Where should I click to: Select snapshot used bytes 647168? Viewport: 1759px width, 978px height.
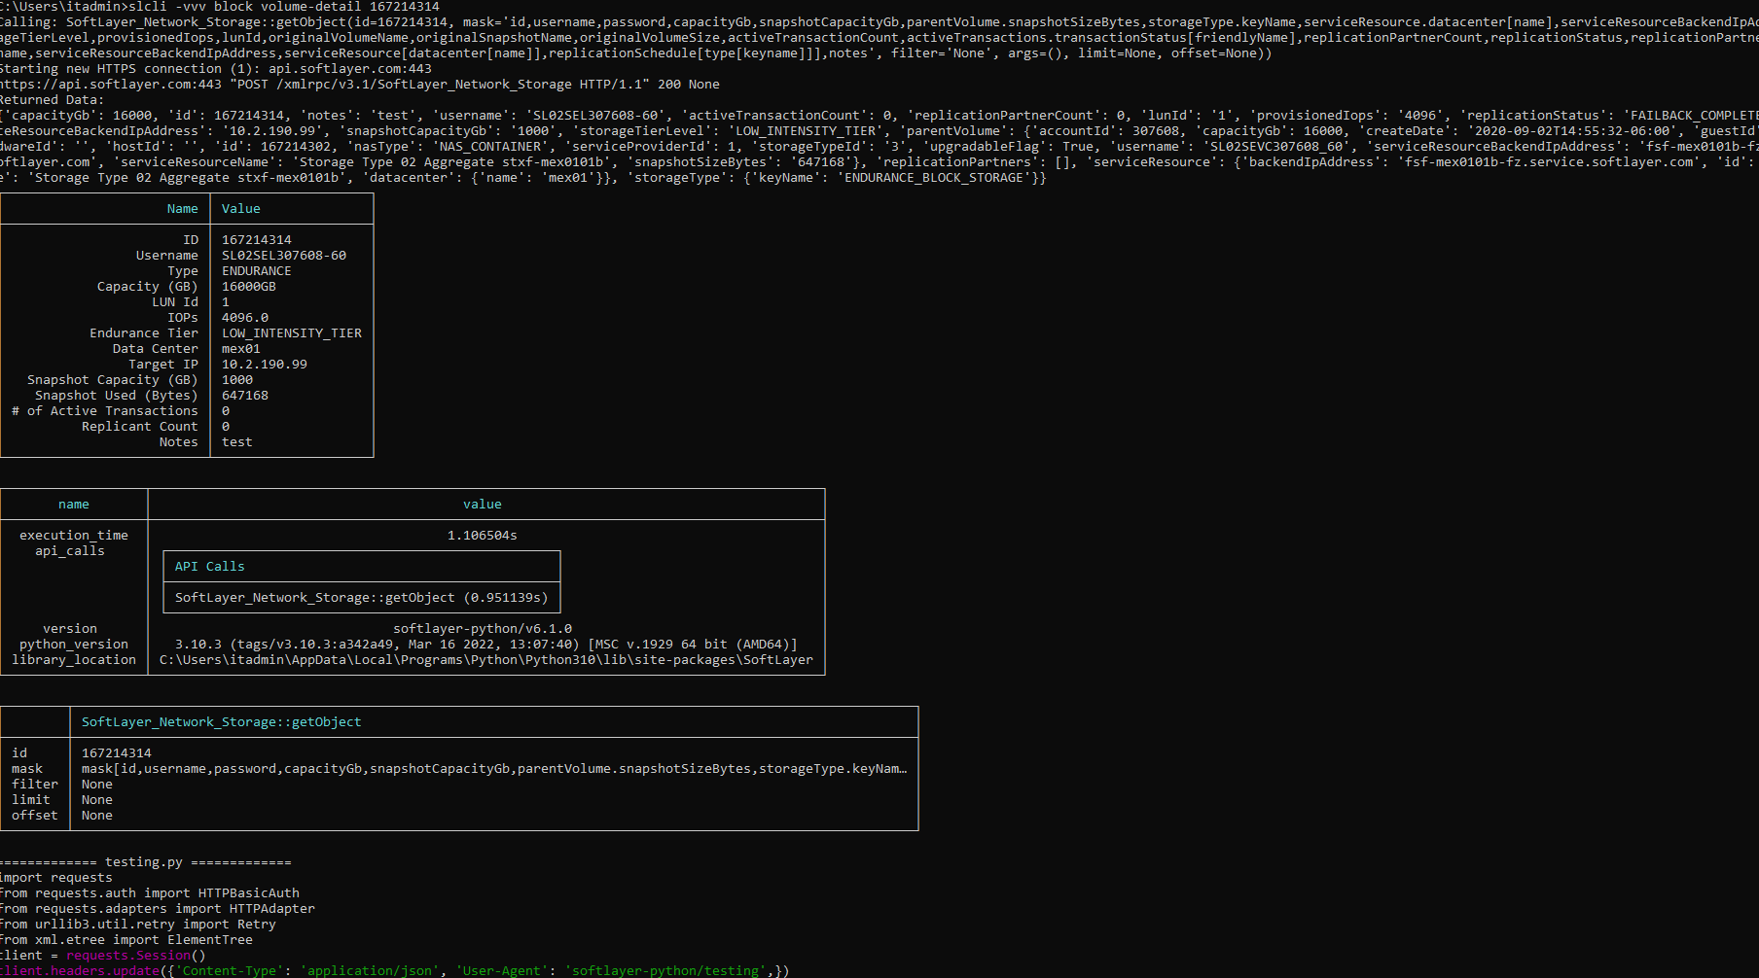(245, 396)
